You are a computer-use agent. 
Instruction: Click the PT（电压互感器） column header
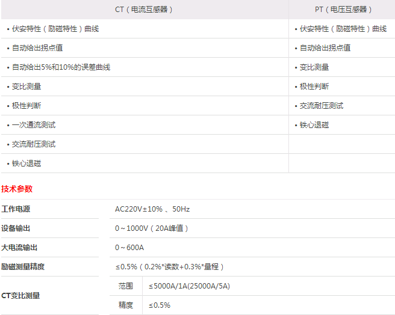point(341,10)
